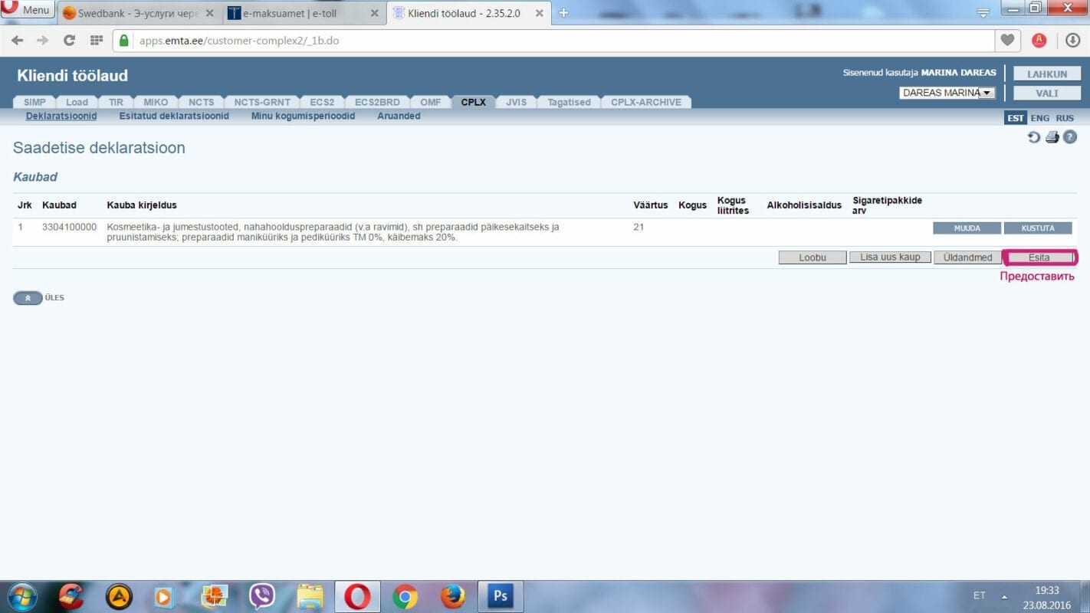Show hidden system tray icons arrow
The width and height of the screenshot is (1090, 613).
click(1004, 596)
